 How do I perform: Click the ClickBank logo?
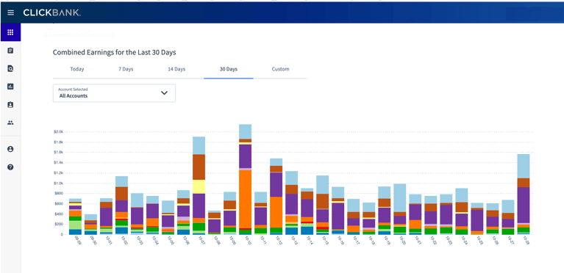tap(52, 13)
